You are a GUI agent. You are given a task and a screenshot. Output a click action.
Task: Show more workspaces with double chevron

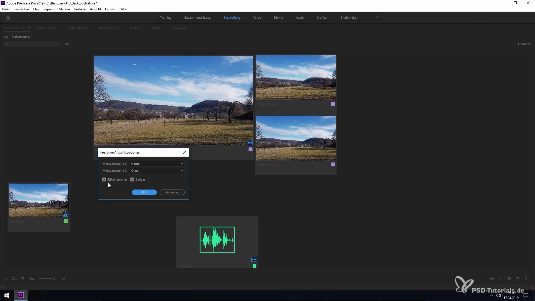pyautogui.click(x=377, y=17)
